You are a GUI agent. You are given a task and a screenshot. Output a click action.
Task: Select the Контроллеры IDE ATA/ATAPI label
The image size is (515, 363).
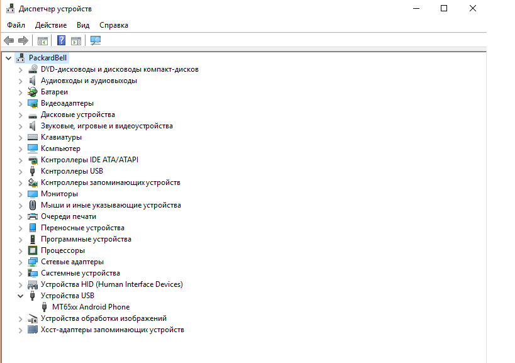tap(89, 160)
